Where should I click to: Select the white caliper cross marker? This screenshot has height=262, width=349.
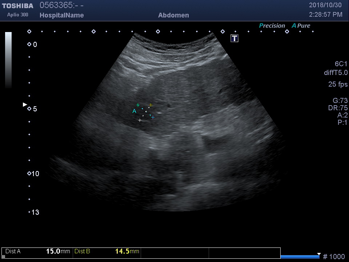140,120
